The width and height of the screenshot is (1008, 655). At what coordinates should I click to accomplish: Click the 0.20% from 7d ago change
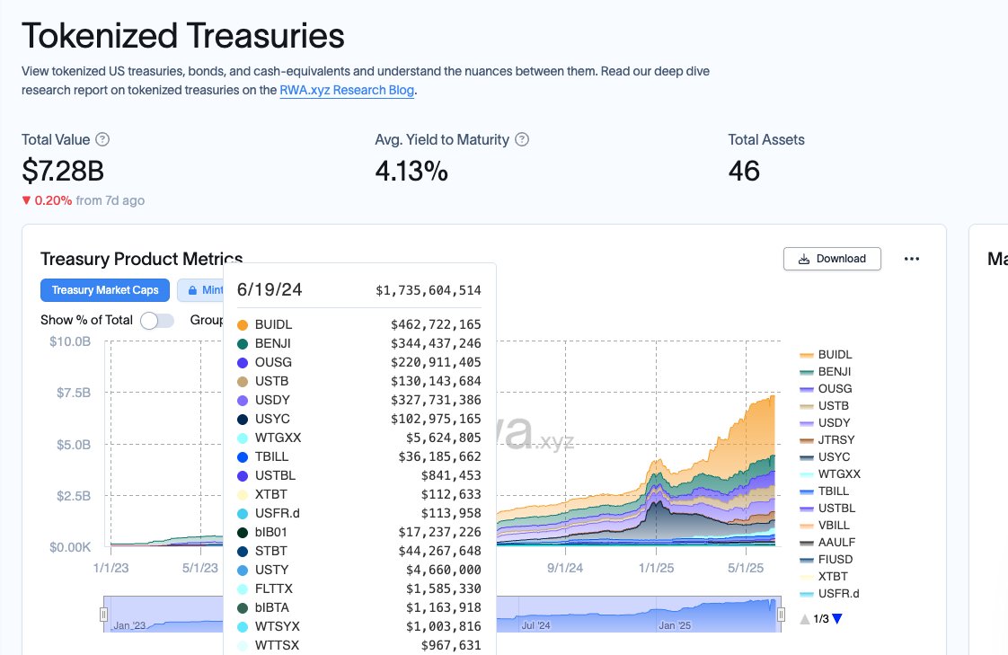[83, 200]
